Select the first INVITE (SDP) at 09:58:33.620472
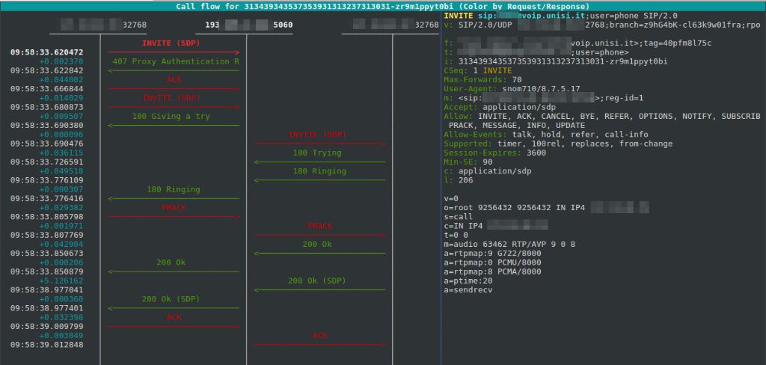The width and height of the screenshot is (766, 365). [171, 43]
